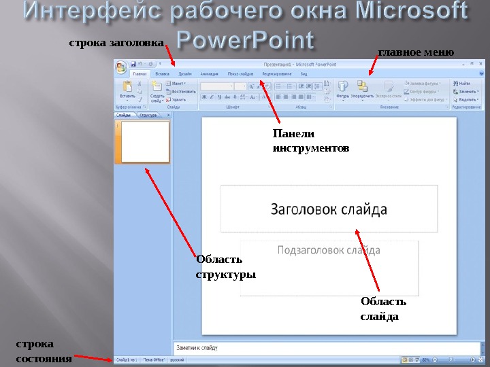Open the Буфер обмена dialog launcher

pyautogui.click(x=145, y=107)
